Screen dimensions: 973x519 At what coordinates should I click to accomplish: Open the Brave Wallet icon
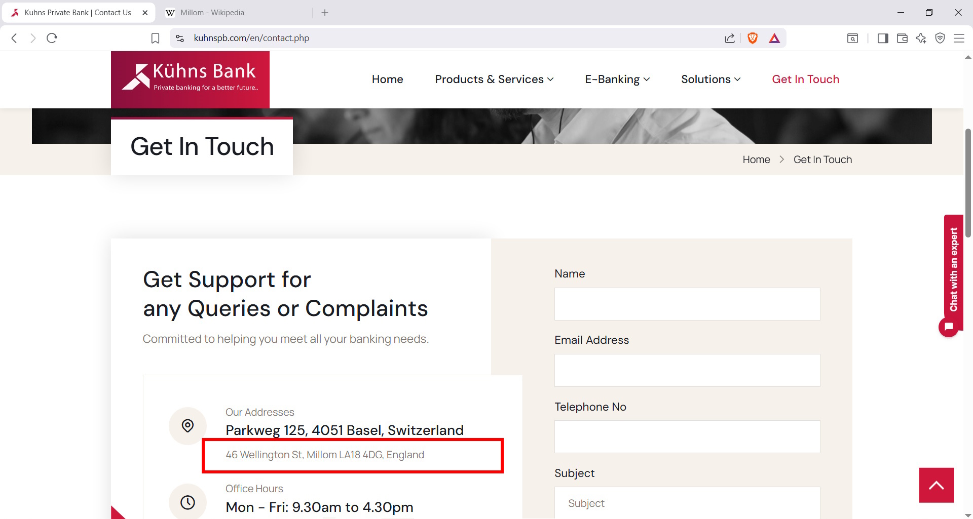point(902,38)
